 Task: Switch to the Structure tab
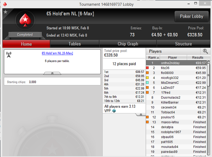coord(184,44)
